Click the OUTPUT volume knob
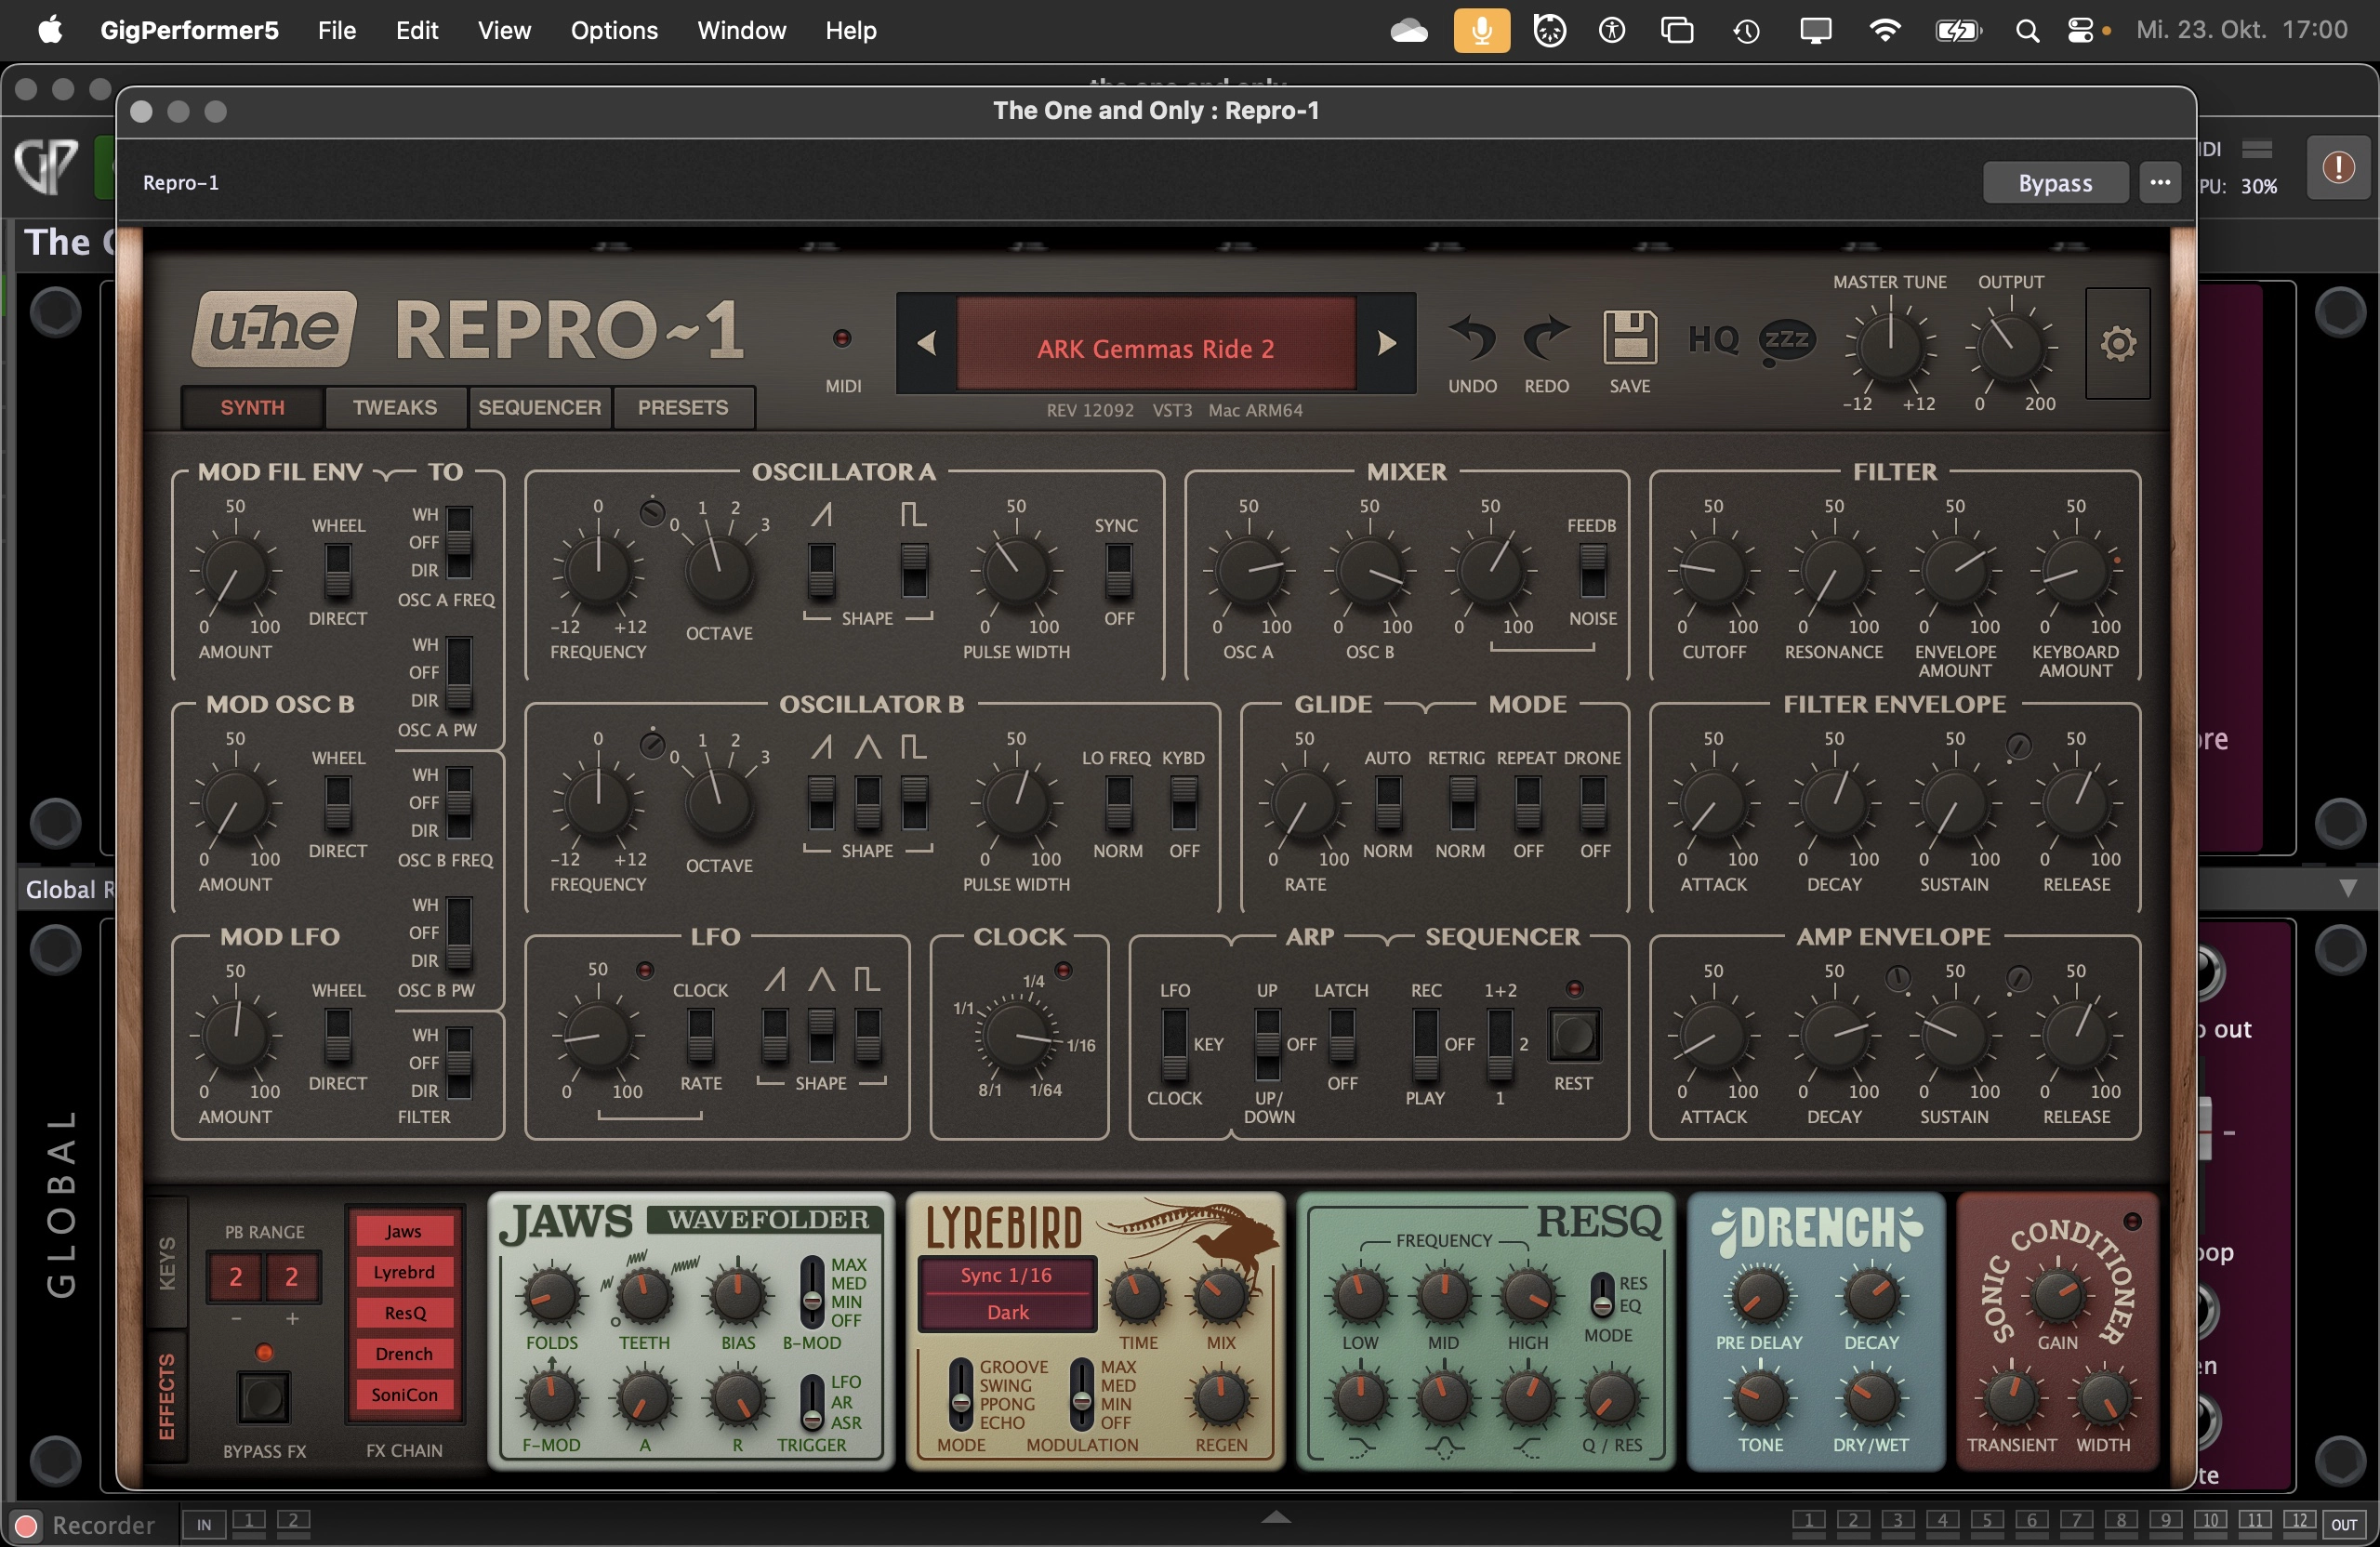The width and height of the screenshot is (2380, 1547). pos(2010,348)
